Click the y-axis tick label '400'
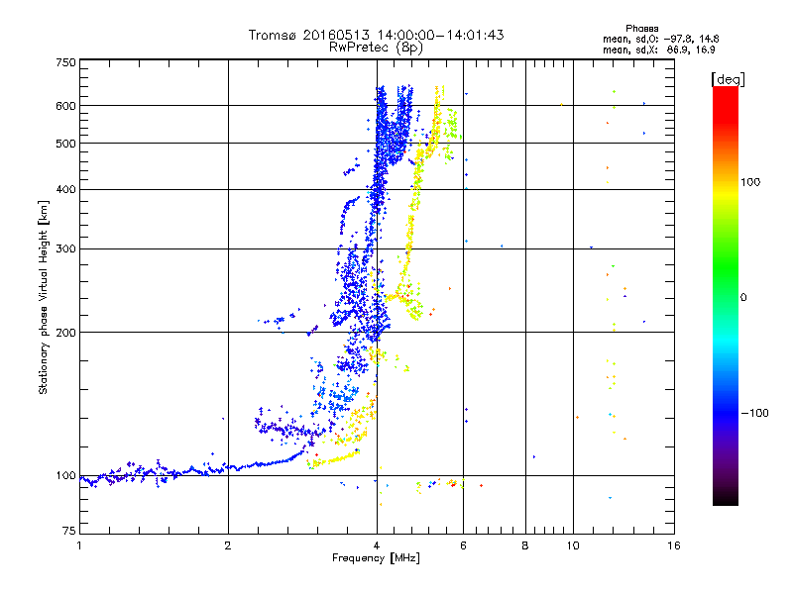The image size is (793, 594). 66,189
